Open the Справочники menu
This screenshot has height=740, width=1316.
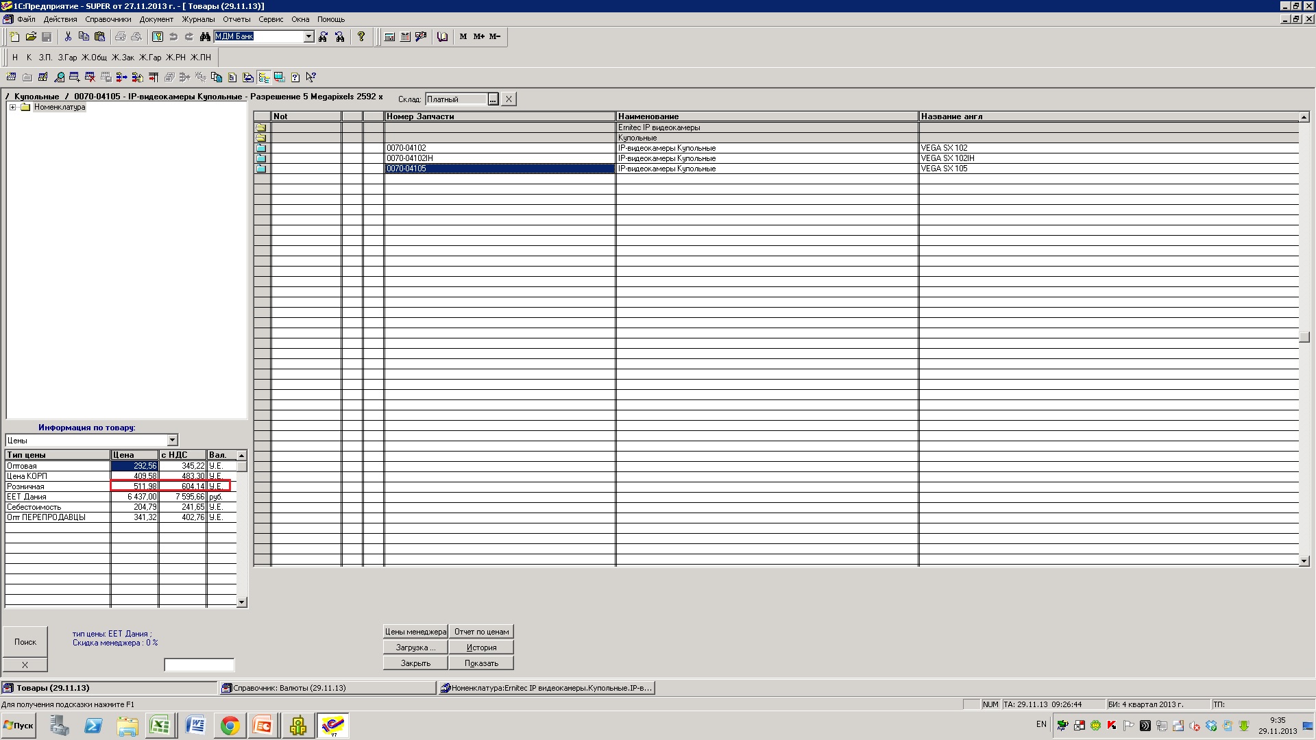[x=108, y=19]
